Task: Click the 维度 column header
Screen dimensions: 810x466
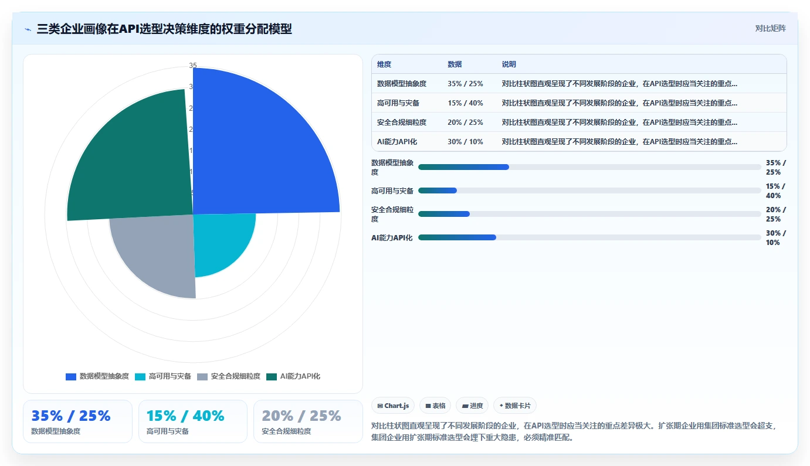Action: click(x=384, y=64)
